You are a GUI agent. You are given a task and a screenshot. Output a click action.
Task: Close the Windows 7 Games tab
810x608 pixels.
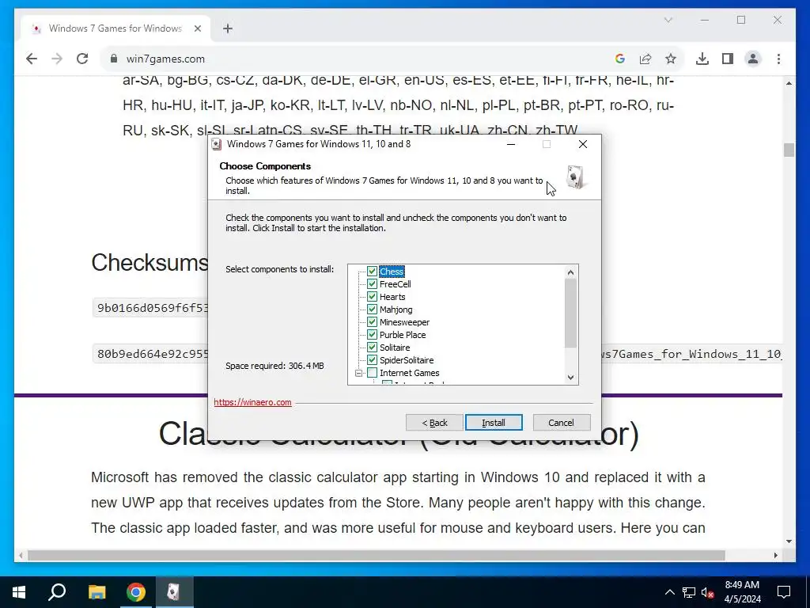click(197, 28)
